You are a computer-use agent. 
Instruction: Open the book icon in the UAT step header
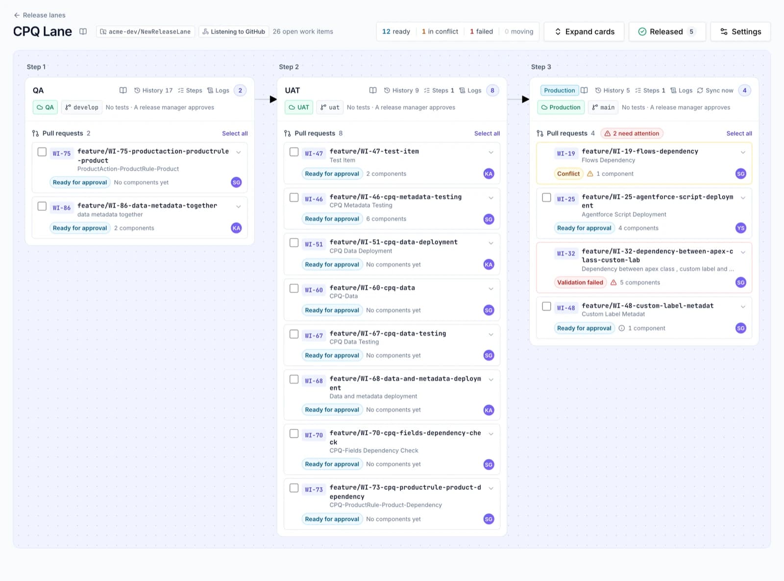coord(373,90)
